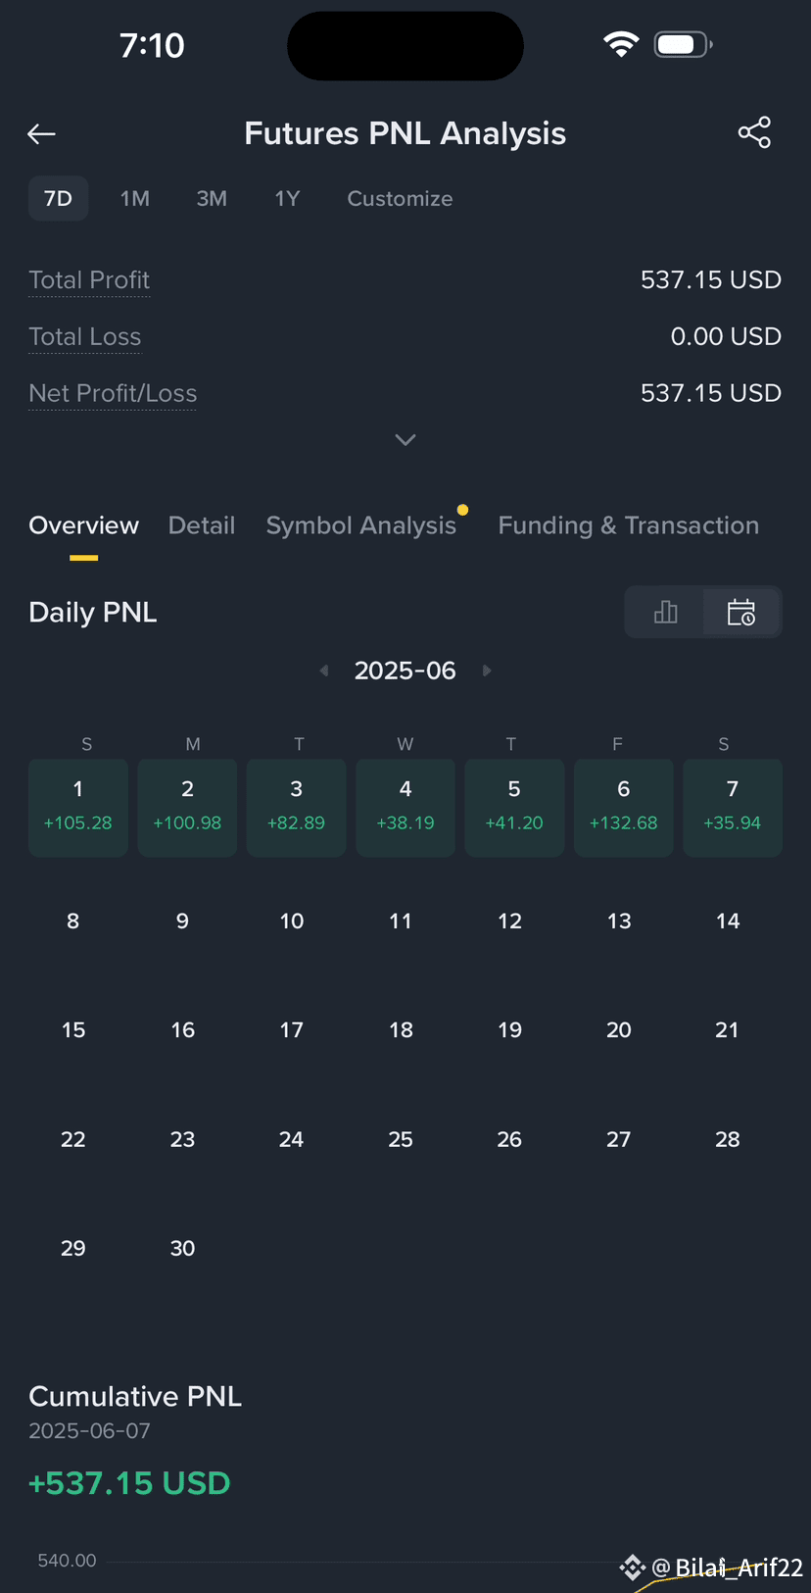Screen dimensions: 811x1593
Task: Expand the profit summary chevron
Action: click(405, 440)
